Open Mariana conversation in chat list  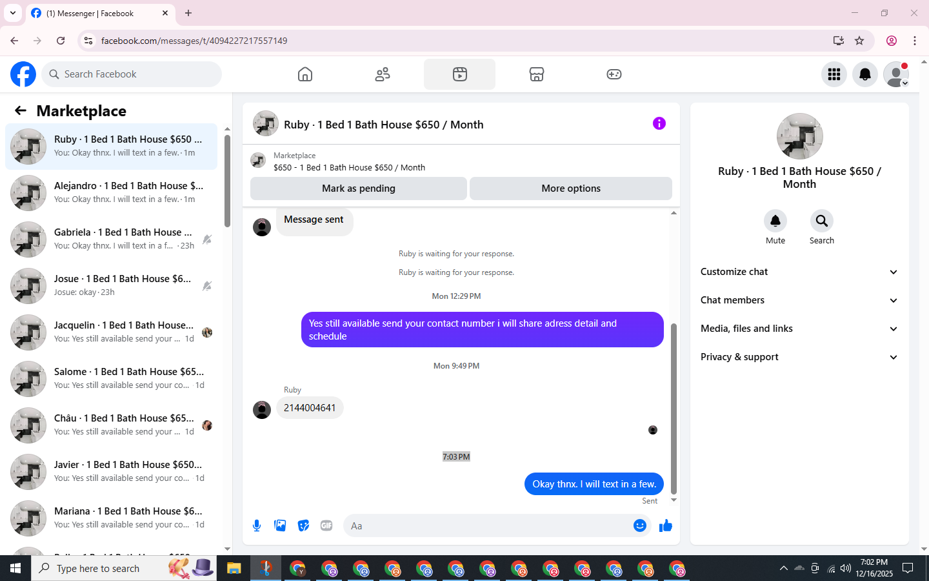(112, 518)
